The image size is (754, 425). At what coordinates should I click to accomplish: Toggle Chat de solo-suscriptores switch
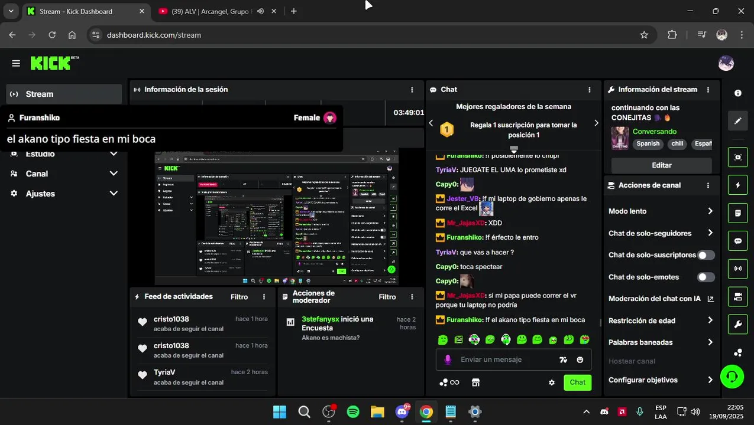point(706,255)
